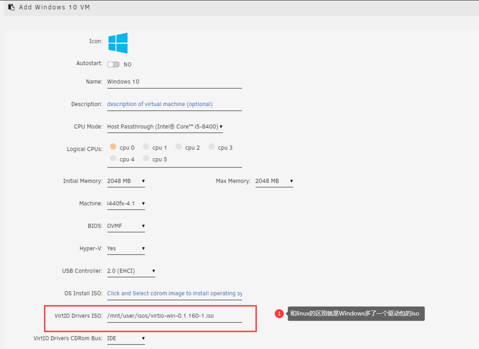This screenshot has height=349, width=479.
Task: Click the 'Logical CPUs:' label
Action: coord(85,149)
